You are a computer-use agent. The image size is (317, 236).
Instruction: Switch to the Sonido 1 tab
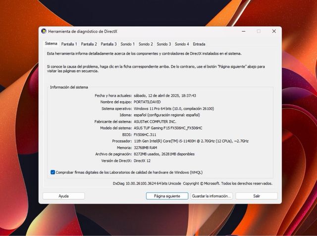(x=127, y=44)
